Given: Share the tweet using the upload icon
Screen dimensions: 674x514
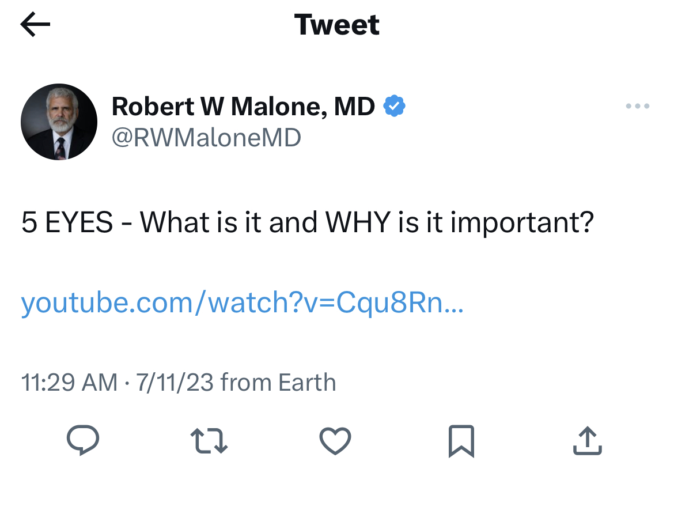Looking at the screenshot, I should pyautogui.click(x=587, y=441).
